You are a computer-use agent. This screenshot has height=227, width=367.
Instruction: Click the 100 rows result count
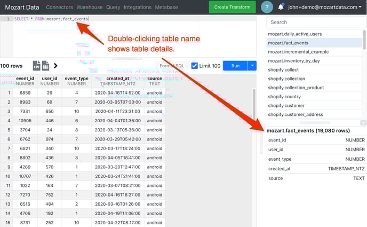[x=11, y=66]
